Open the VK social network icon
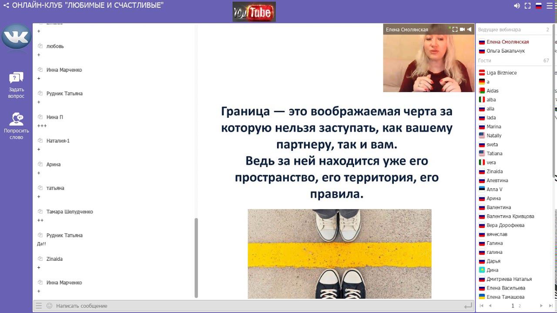Viewport: 557px width, 313px height. click(x=16, y=37)
